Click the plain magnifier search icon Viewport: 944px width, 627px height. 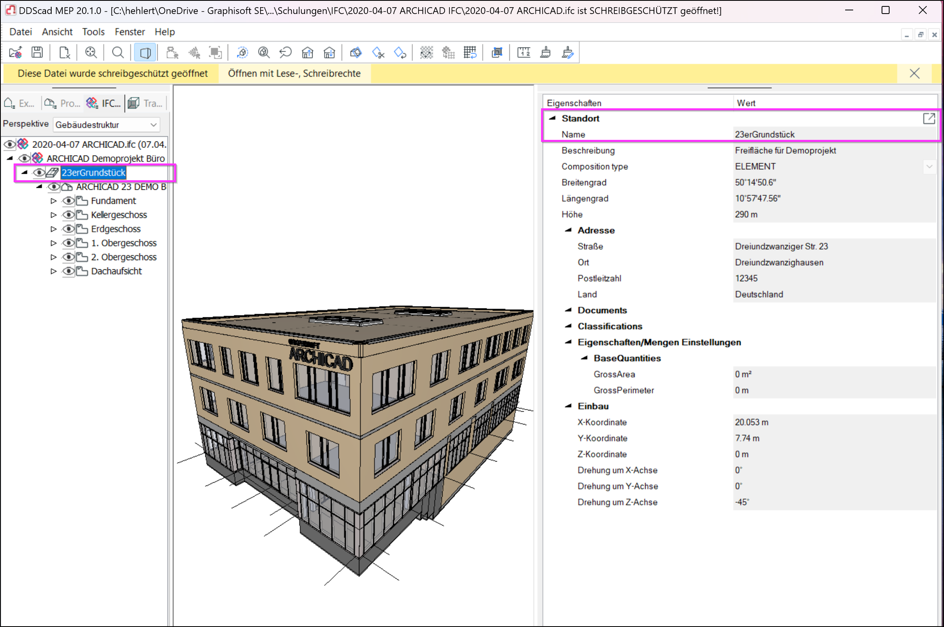(x=118, y=52)
